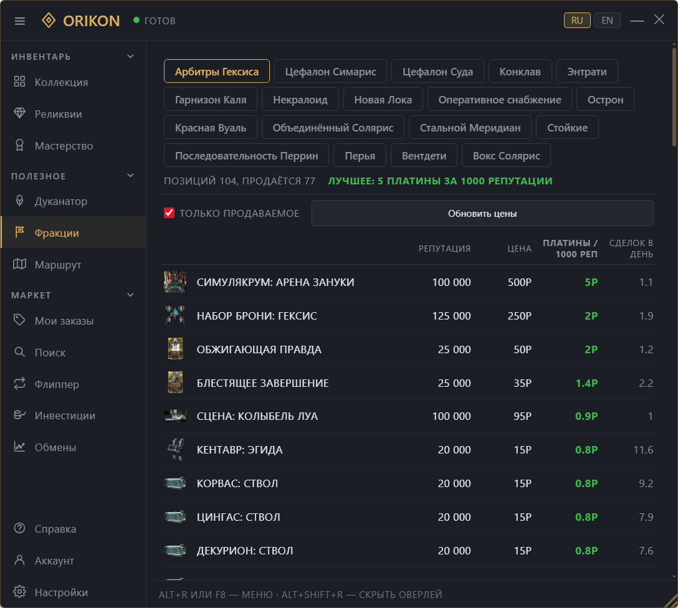This screenshot has width=678, height=608.
Task: Click the Обновить цены button
Action: tap(482, 212)
